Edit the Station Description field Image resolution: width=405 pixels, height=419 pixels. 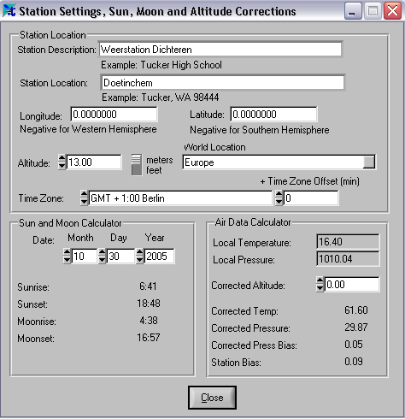220,50
